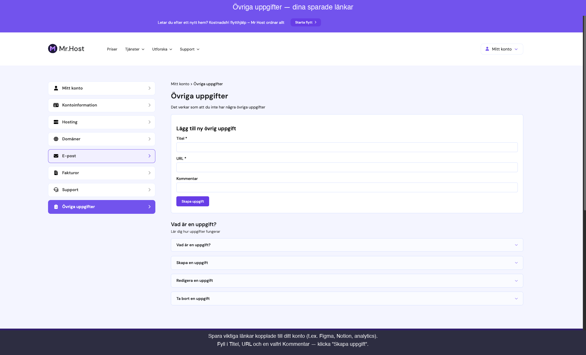Click the Mr.Host logo icon
The width and height of the screenshot is (586, 355).
pyautogui.click(x=53, y=49)
